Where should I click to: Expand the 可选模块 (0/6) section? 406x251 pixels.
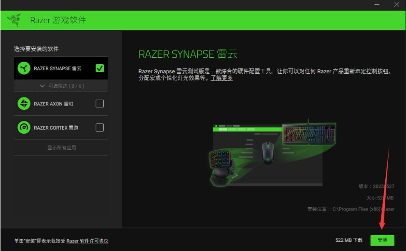tap(61, 86)
